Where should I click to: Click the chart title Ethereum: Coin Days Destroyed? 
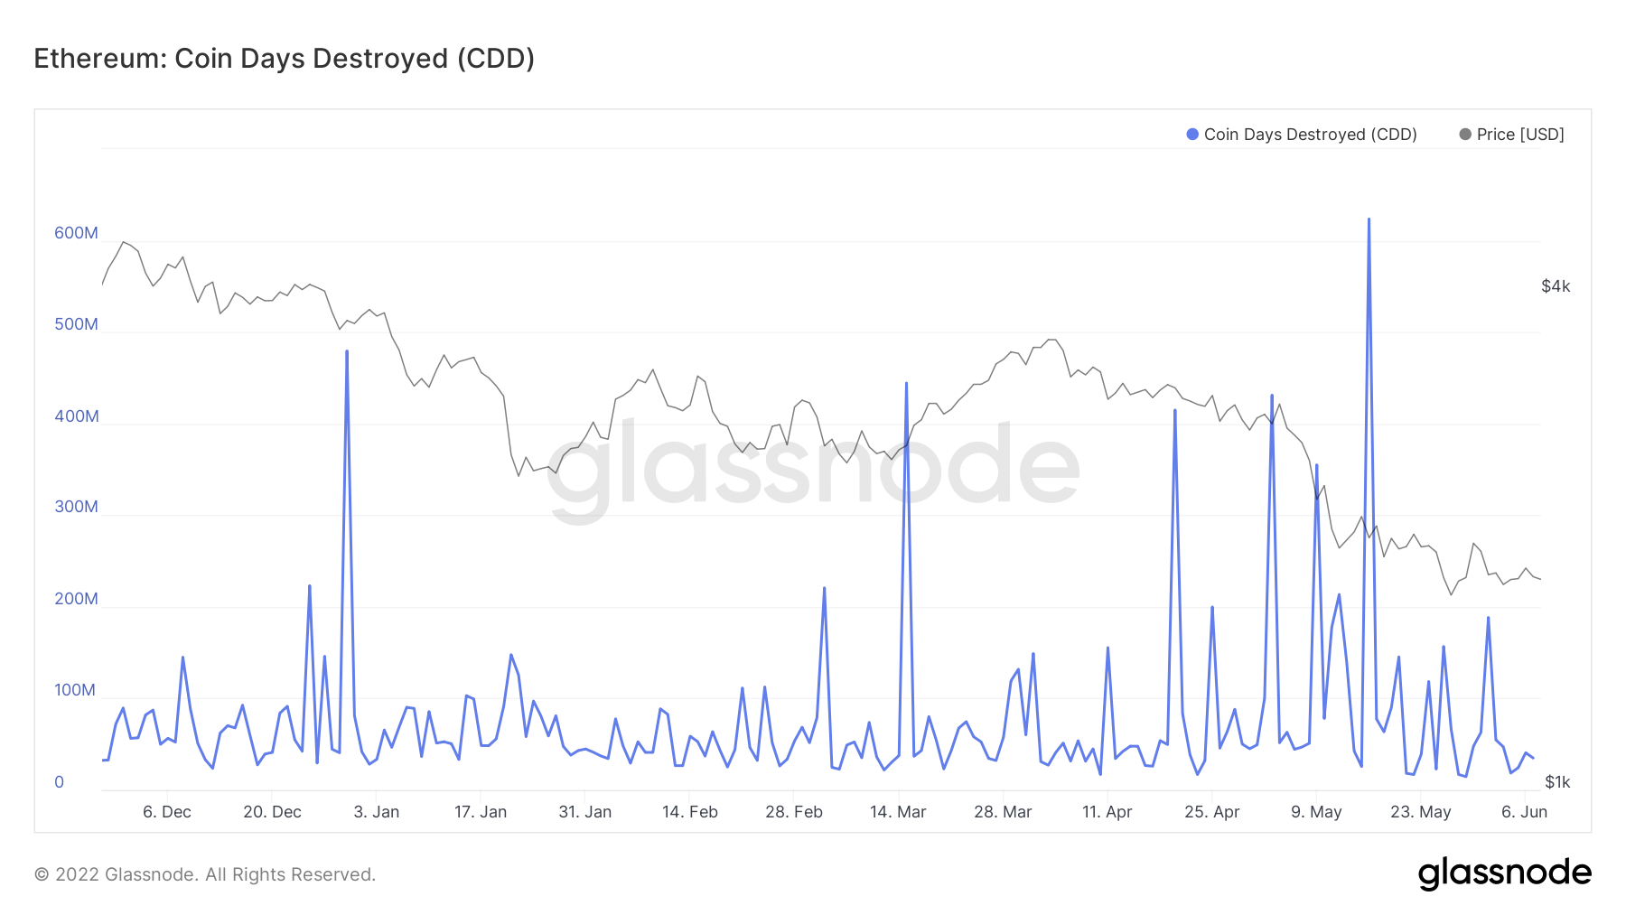point(284,59)
